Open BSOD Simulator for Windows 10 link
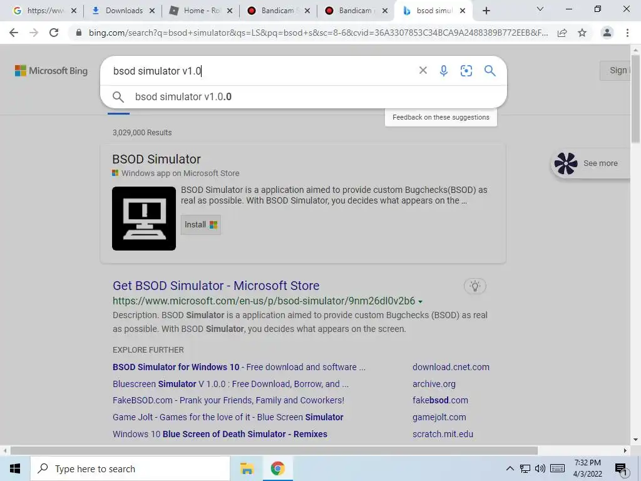Image resolution: width=641 pixels, height=481 pixels. point(239,367)
